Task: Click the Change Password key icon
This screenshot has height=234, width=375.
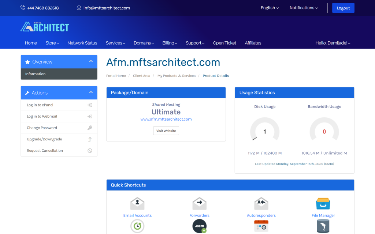Action: tap(90, 128)
